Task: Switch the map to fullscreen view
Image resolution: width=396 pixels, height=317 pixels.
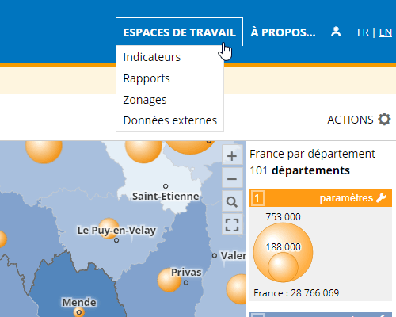Action: (x=232, y=225)
